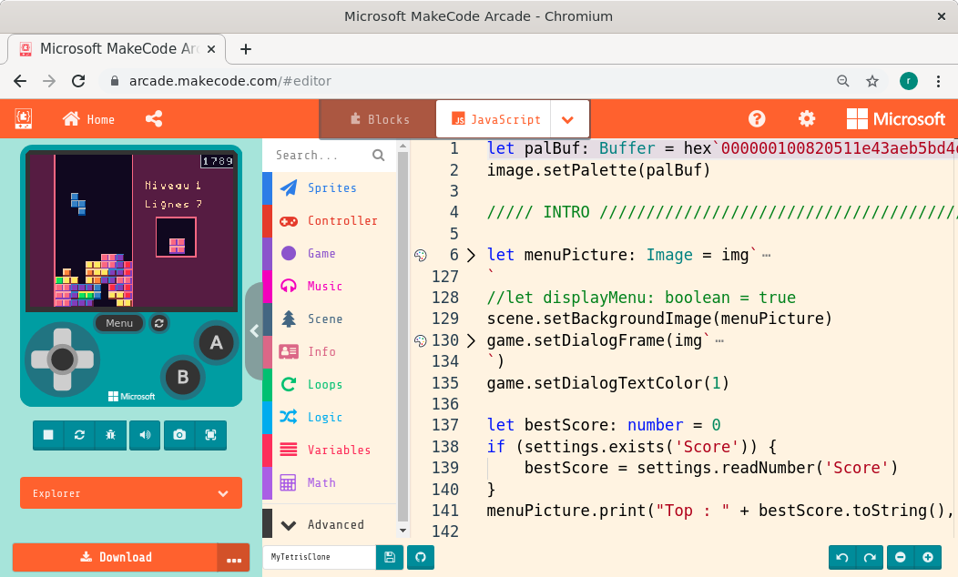
Task: Reset game with the small refresh button beside Menu
Action: coord(158,323)
